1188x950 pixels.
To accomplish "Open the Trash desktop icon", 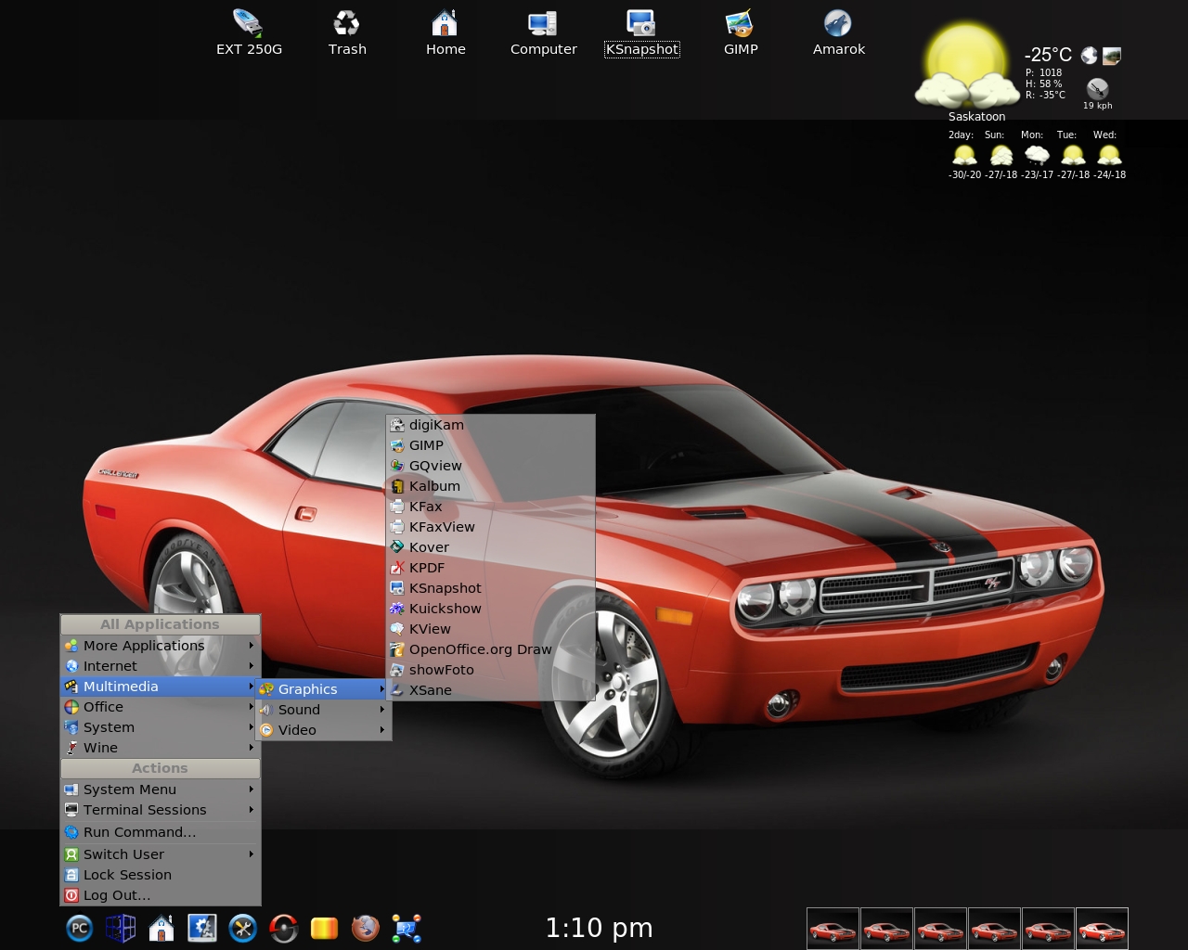I will 347,32.
